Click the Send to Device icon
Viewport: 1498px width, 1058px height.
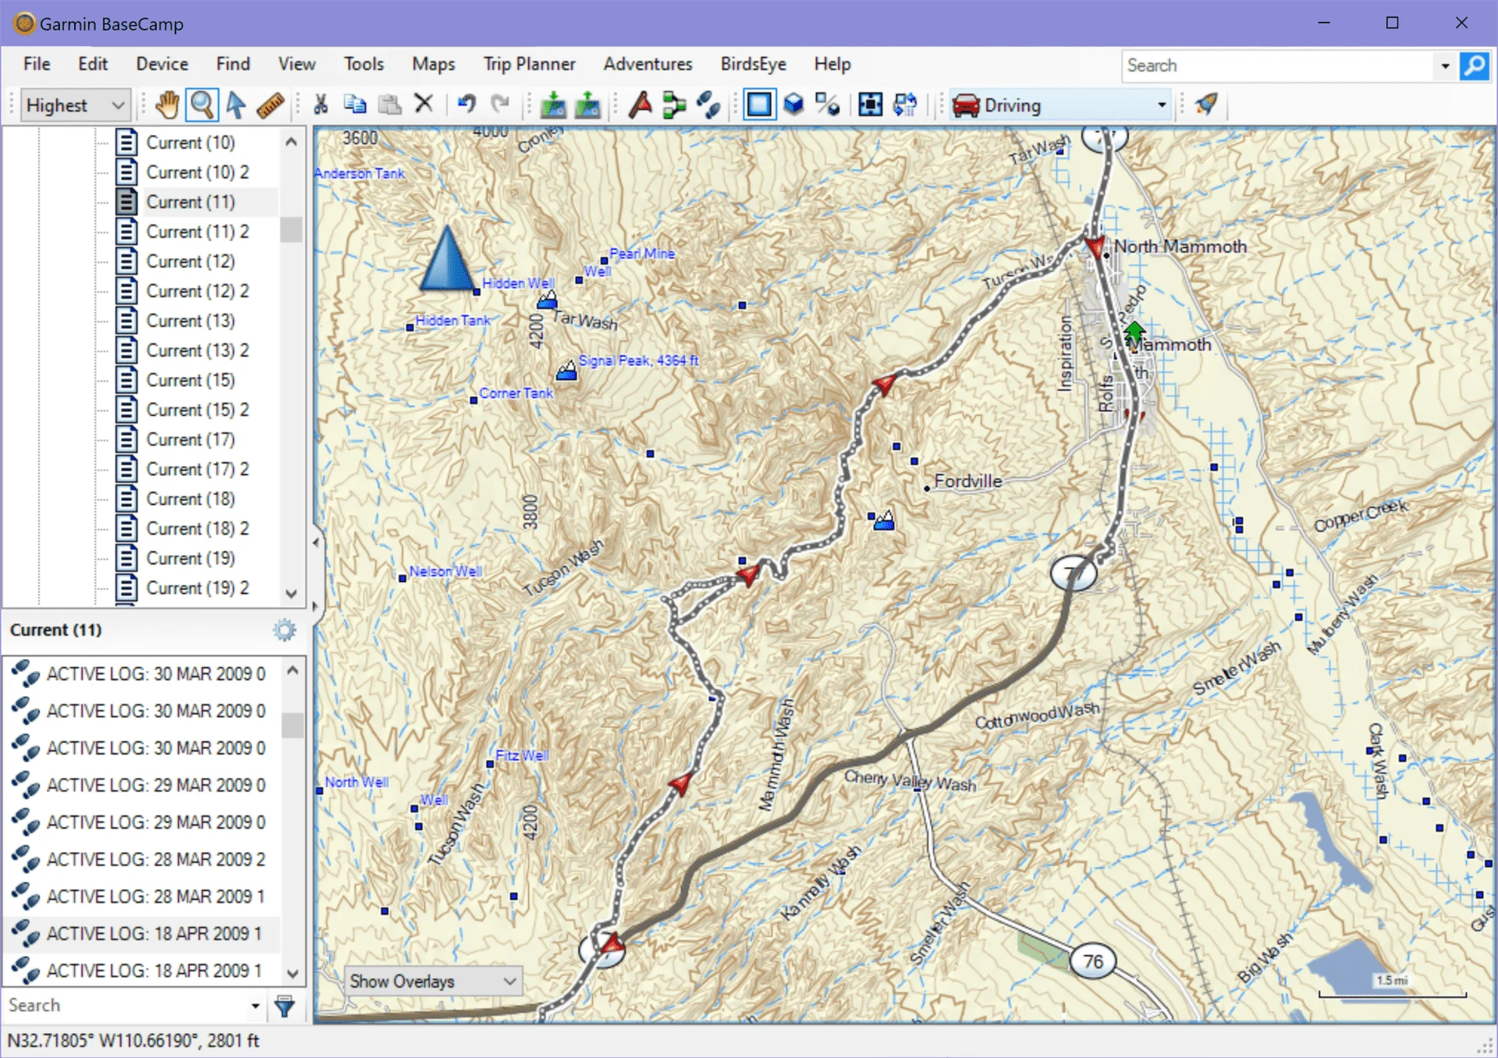[x=553, y=105]
